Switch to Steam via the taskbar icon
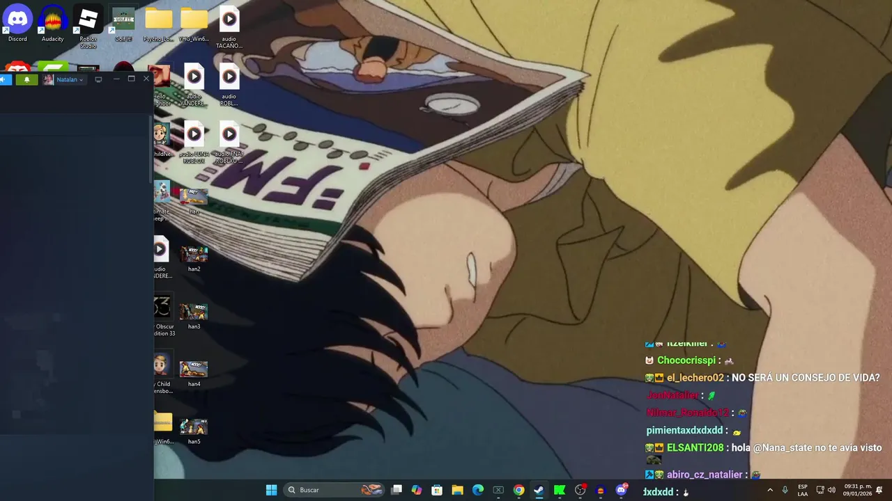 click(539, 490)
